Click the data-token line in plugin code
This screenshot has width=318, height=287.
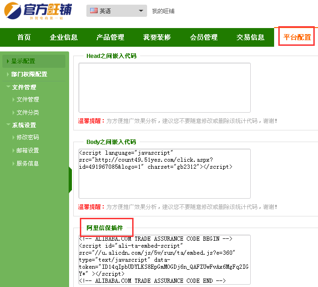(x=163, y=267)
